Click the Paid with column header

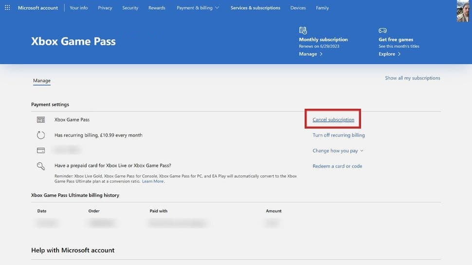(x=158, y=211)
